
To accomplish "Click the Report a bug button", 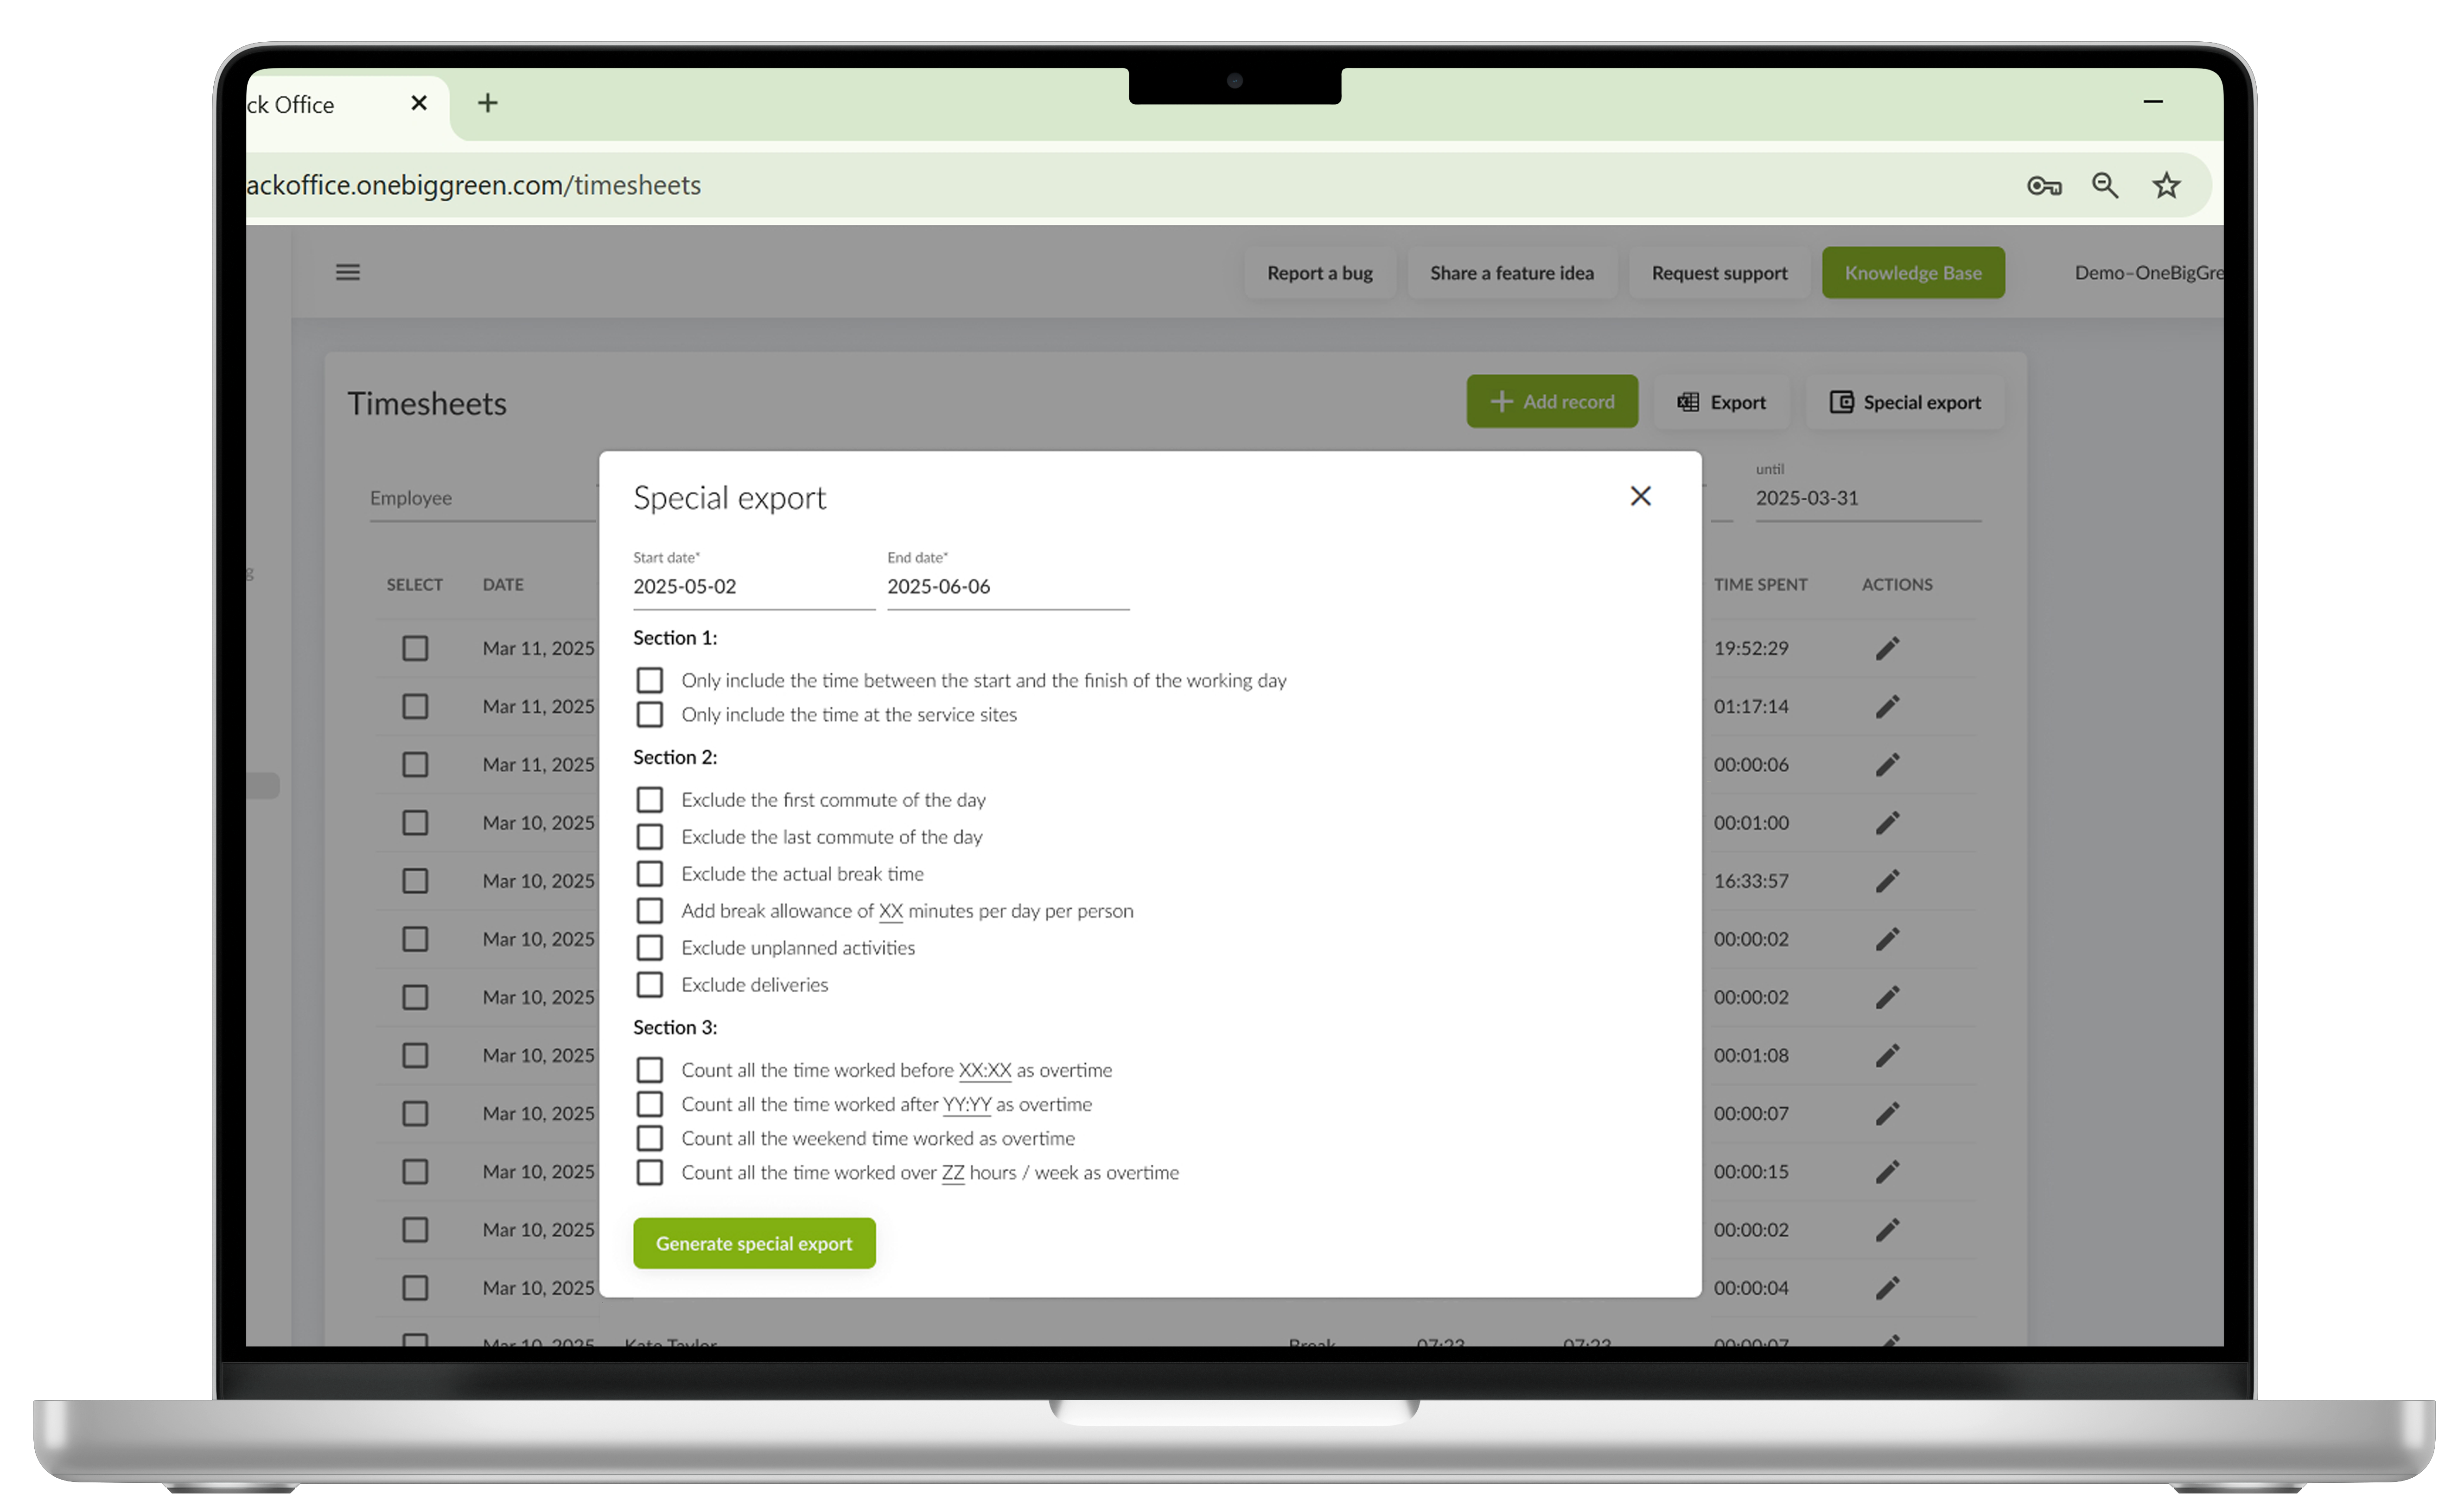I will click(1319, 273).
